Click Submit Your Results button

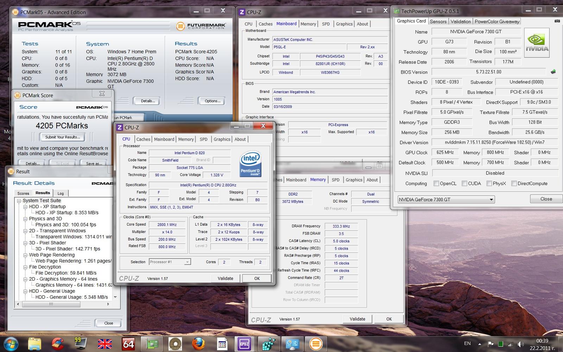point(63,137)
